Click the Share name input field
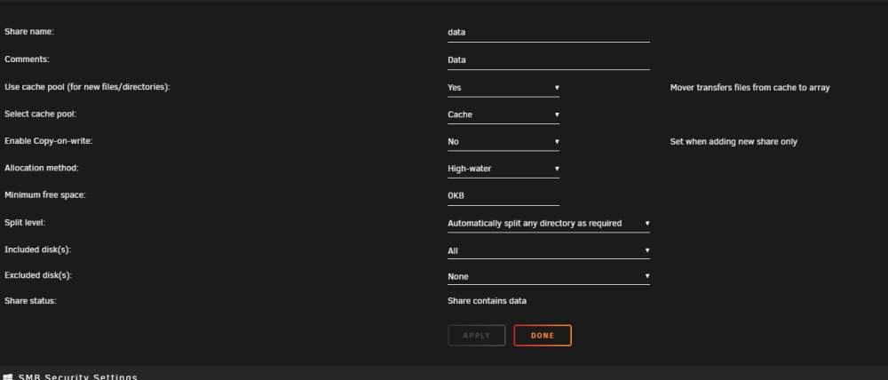 (548, 32)
